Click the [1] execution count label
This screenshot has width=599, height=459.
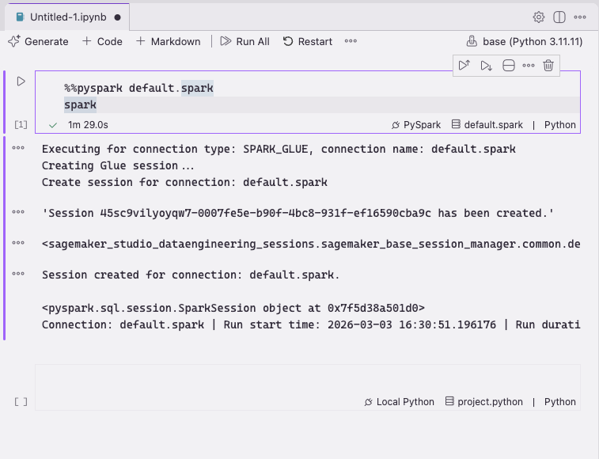pos(21,124)
